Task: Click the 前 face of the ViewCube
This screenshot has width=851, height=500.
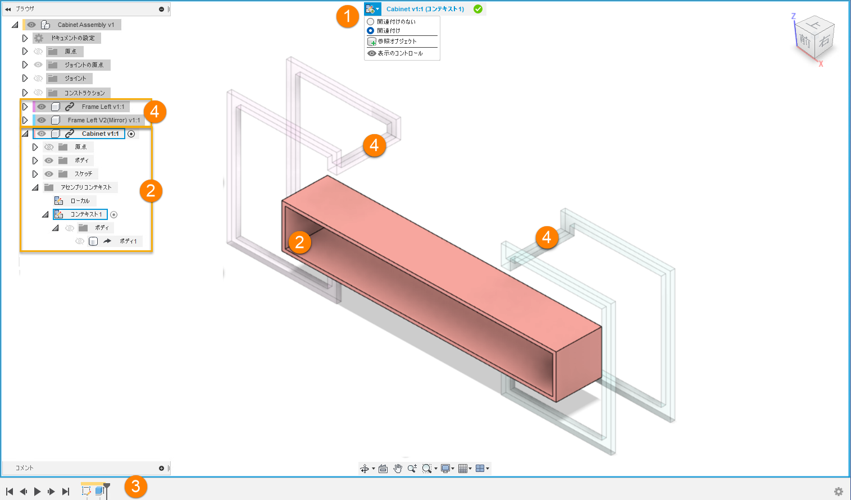Action: pyautogui.click(x=805, y=41)
